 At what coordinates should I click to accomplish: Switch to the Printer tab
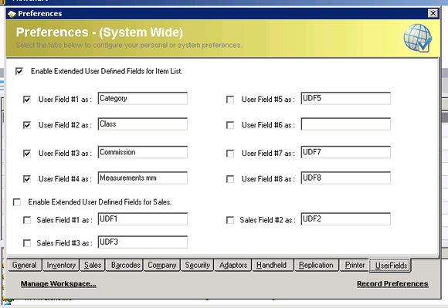pyautogui.click(x=355, y=266)
